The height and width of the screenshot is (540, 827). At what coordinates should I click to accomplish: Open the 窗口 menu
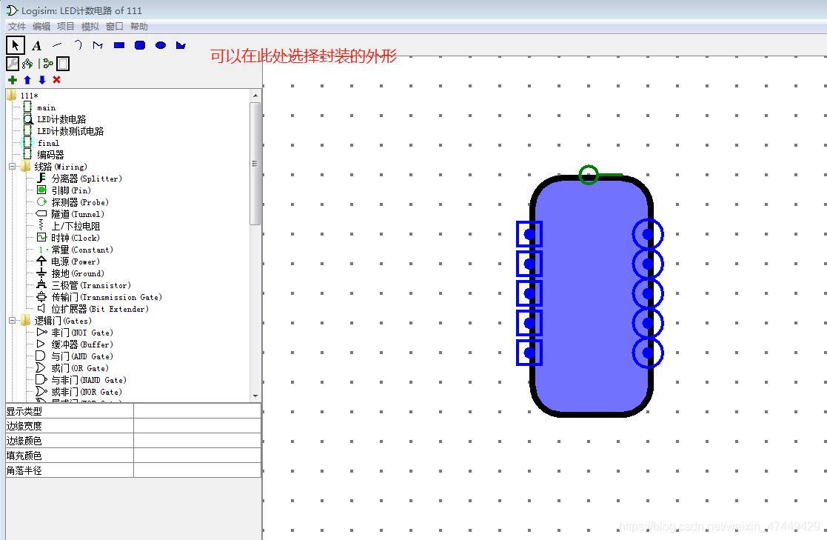(x=115, y=27)
